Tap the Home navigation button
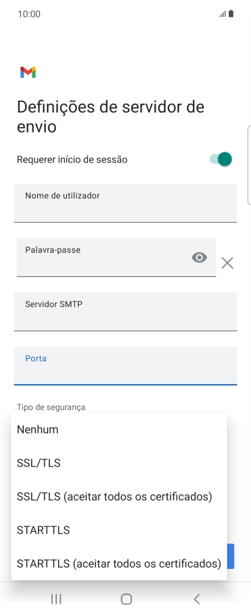This screenshot has width=251, height=615. pos(126,599)
